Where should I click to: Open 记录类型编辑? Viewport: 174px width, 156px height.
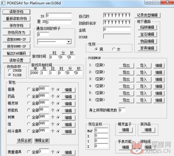pyautogui.click(x=147, y=15)
